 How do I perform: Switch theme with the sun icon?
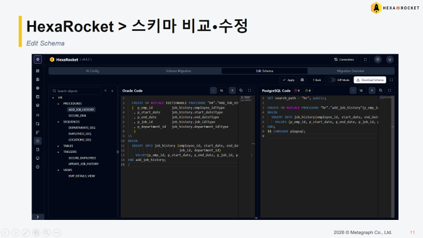pos(377,60)
